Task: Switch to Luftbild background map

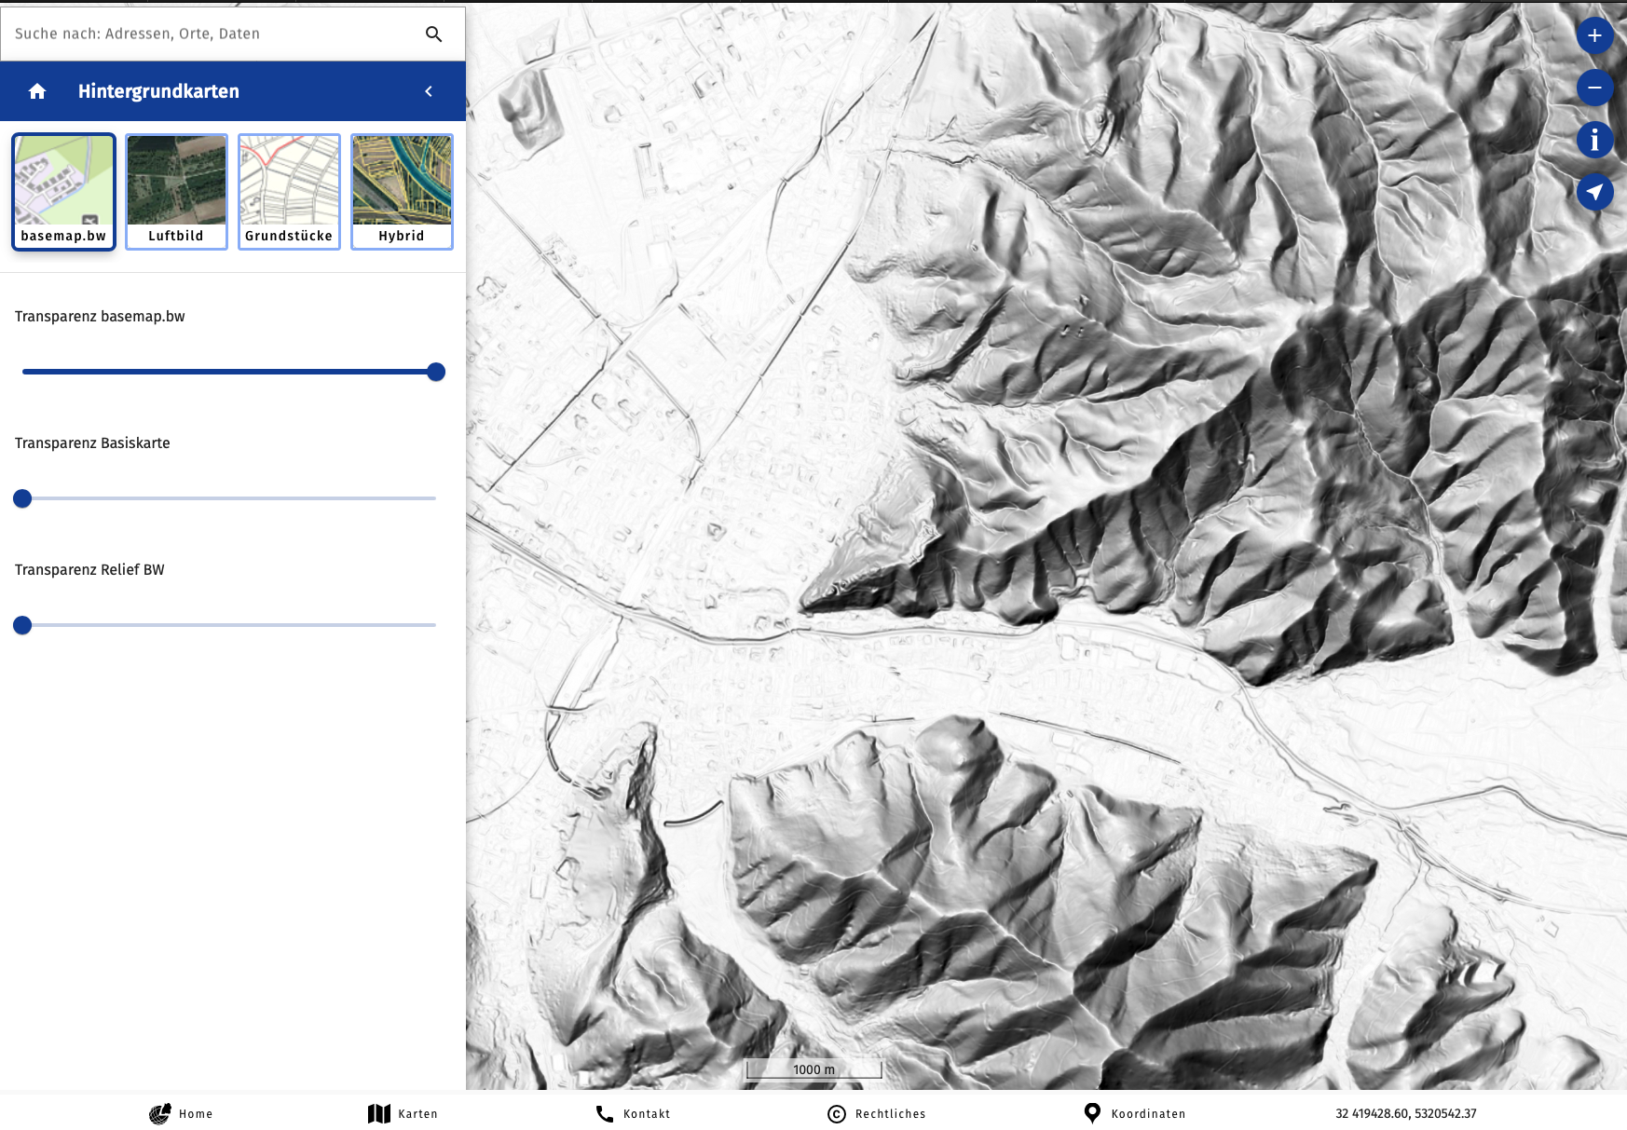Action: pyautogui.click(x=176, y=192)
